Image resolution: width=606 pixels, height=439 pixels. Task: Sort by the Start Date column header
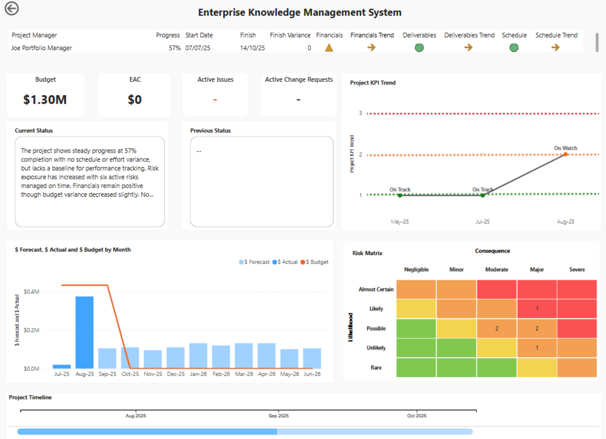pos(199,35)
